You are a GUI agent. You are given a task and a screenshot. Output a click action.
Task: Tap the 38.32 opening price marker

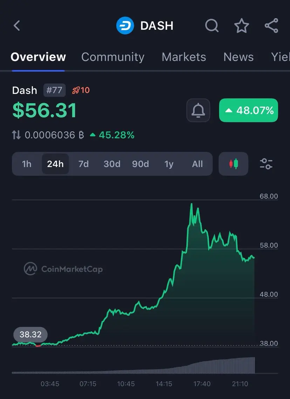point(30,334)
